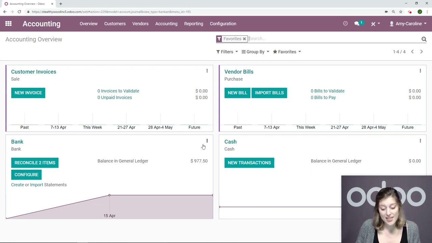Click the Import statements link
Image resolution: width=432 pixels, height=243 pixels.
coord(36,185)
